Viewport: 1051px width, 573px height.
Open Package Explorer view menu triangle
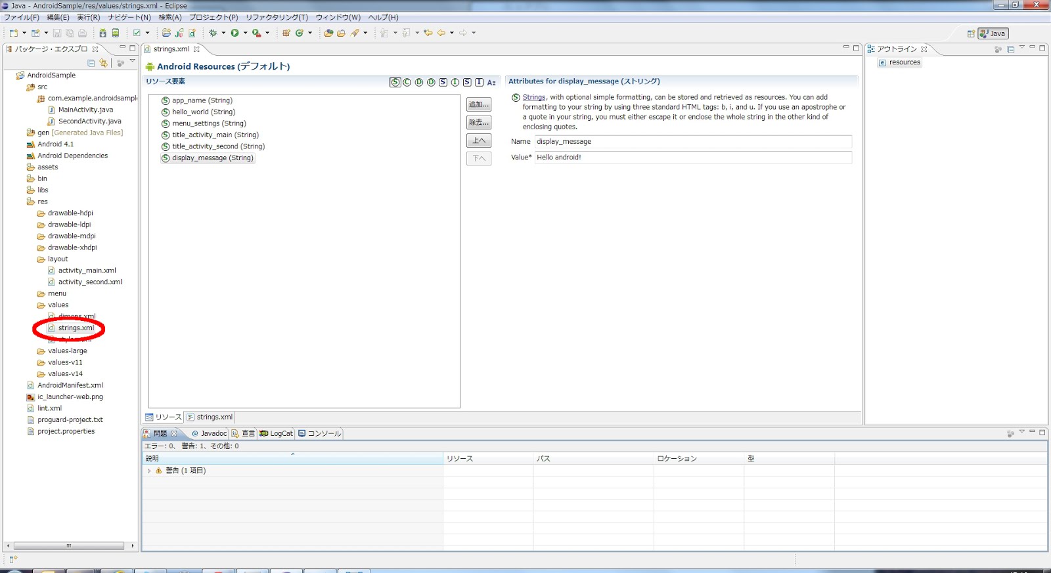(x=132, y=61)
